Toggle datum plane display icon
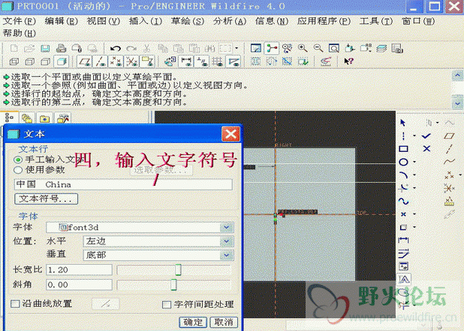 (85, 62)
